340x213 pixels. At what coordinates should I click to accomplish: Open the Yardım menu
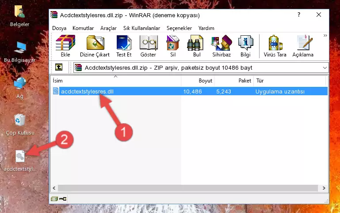[x=206, y=28]
